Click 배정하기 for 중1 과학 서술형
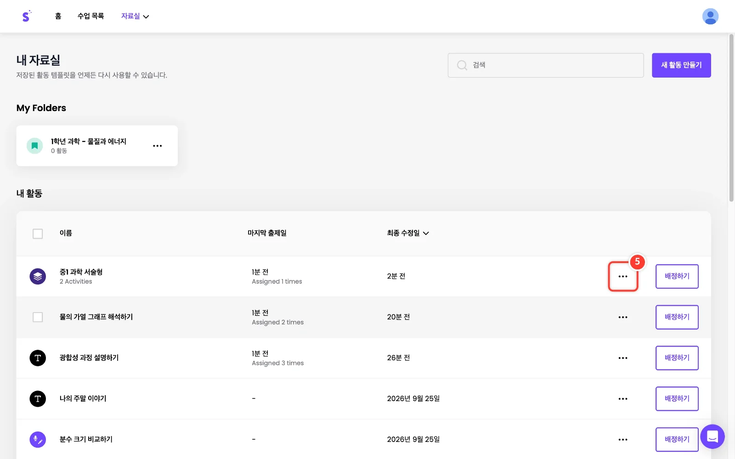This screenshot has height=459, width=735. click(x=677, y=276)
